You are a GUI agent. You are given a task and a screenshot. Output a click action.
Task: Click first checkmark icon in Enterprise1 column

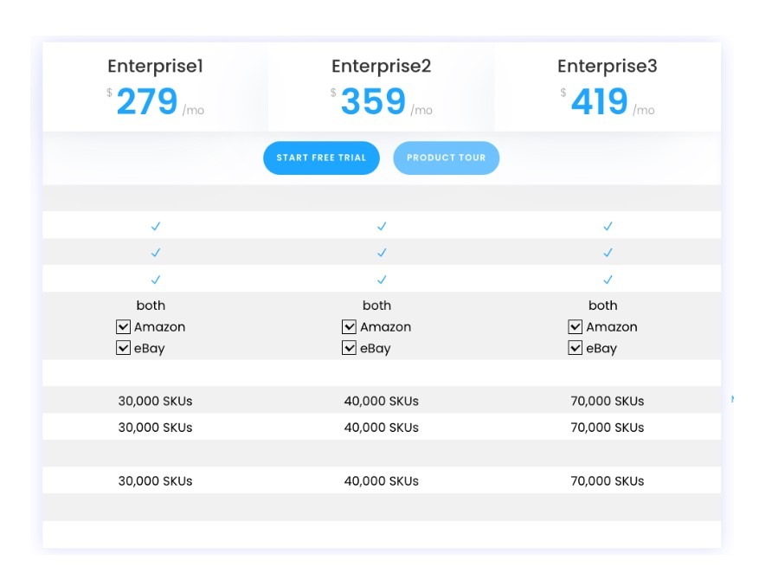156,226
